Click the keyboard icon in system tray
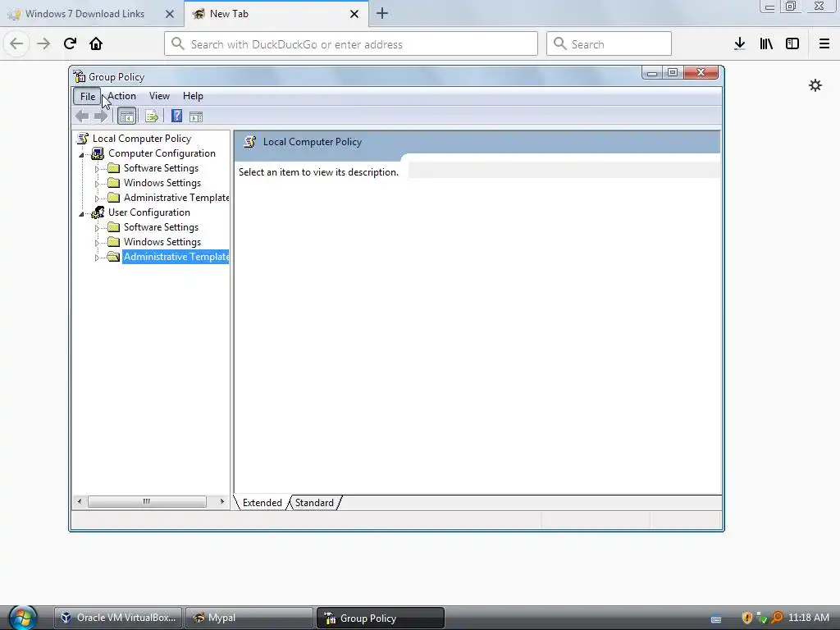 click(716, 619)
